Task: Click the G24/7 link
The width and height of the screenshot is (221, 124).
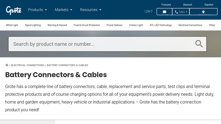Action: point(148,11)
